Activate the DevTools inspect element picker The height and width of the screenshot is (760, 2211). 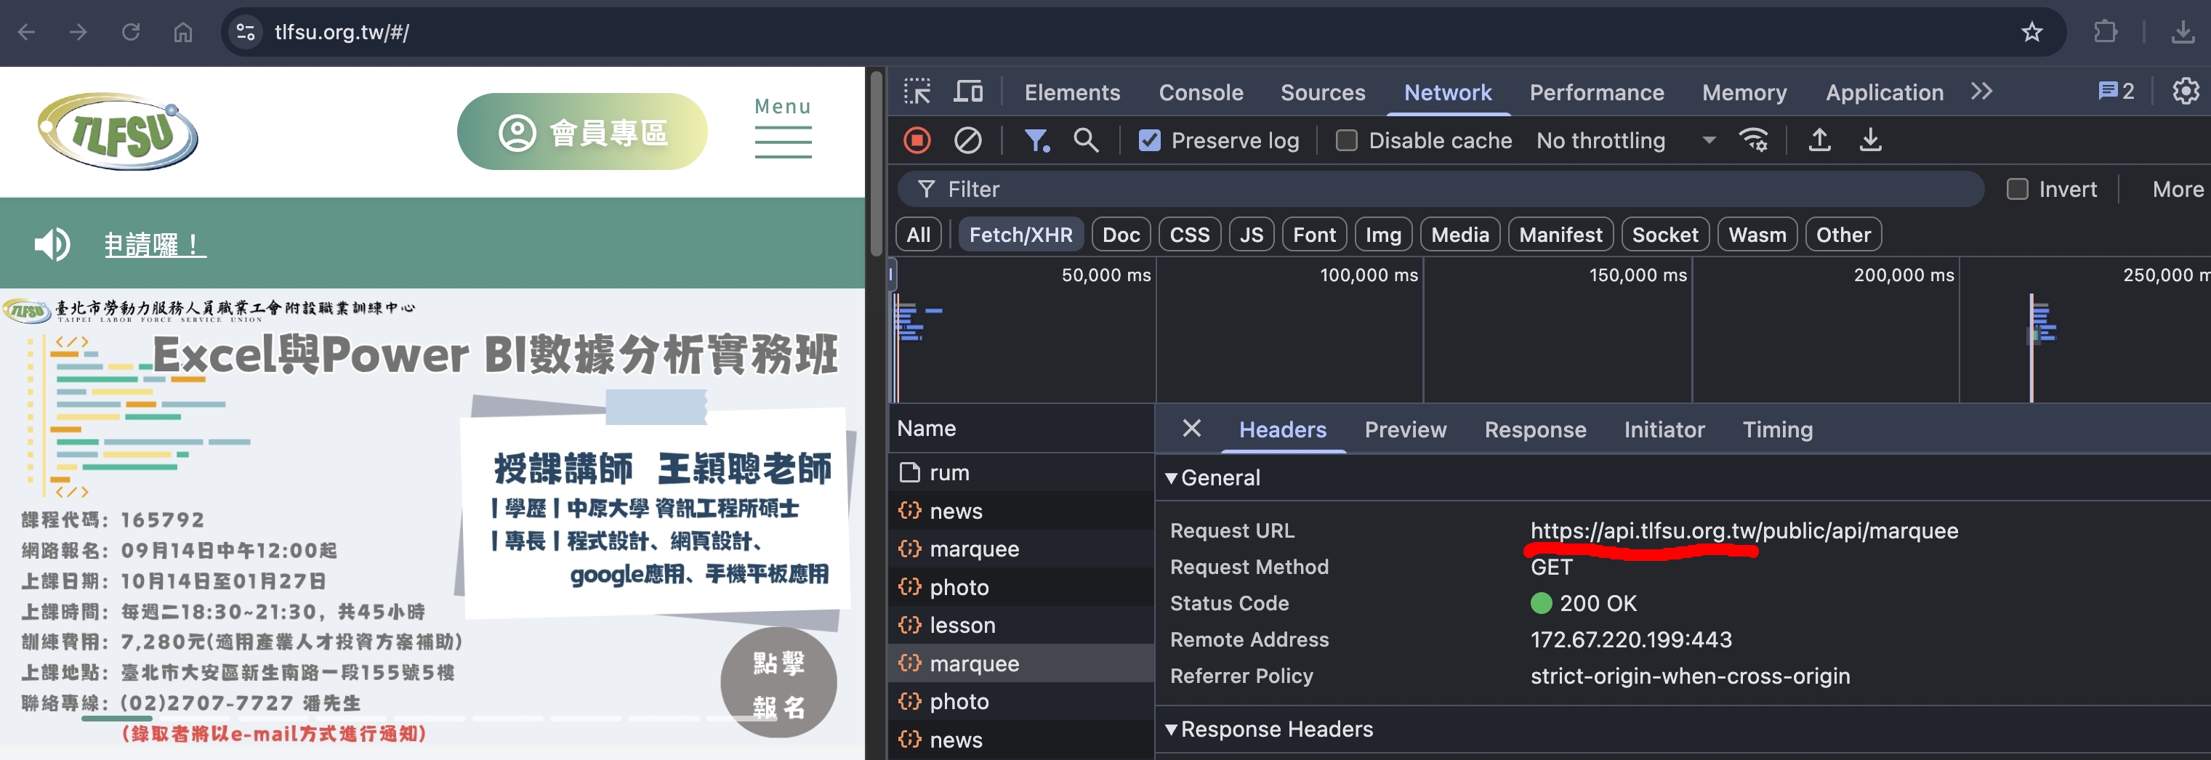pyautogui.click(x=917, y=91)
